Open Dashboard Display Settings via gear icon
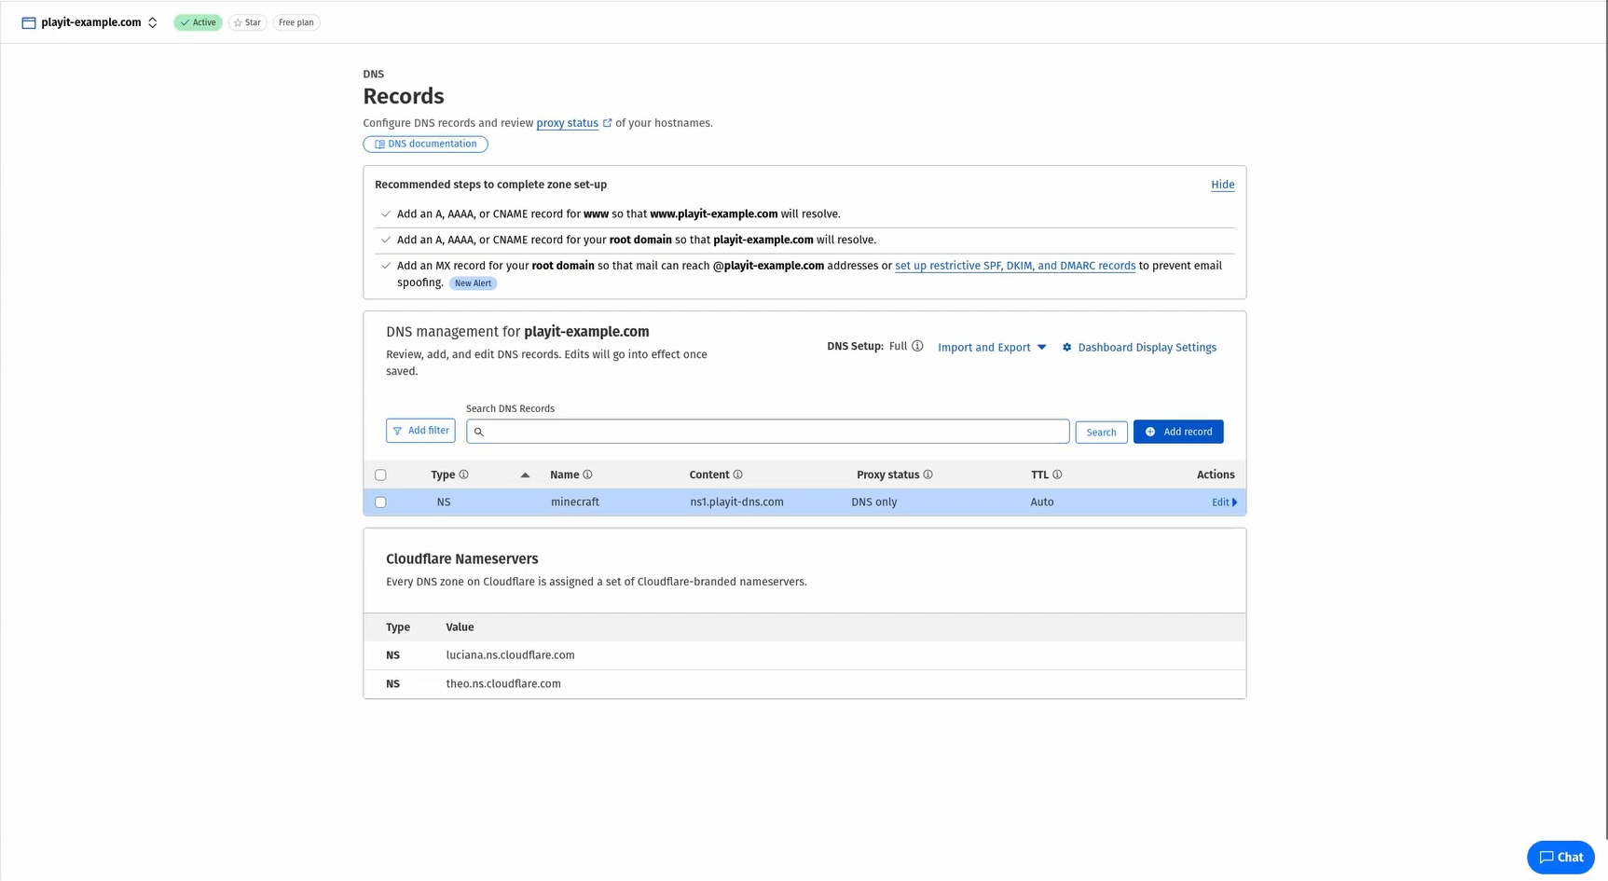Viewport: 1608px width, 881px height. [1067, 347]
